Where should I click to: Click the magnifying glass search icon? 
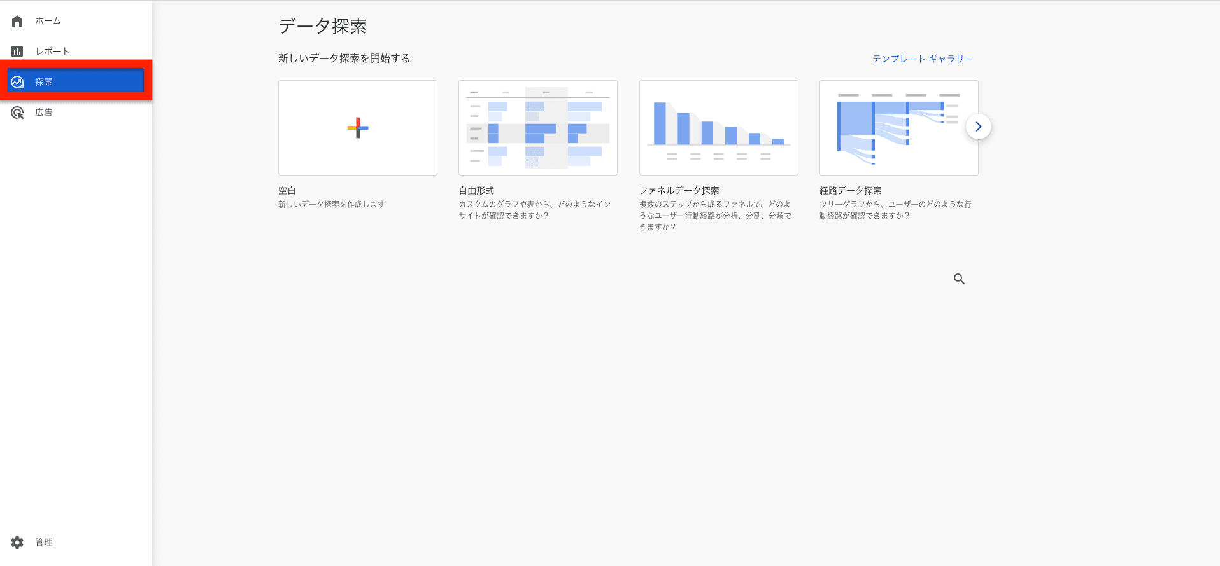pos(959,279)
